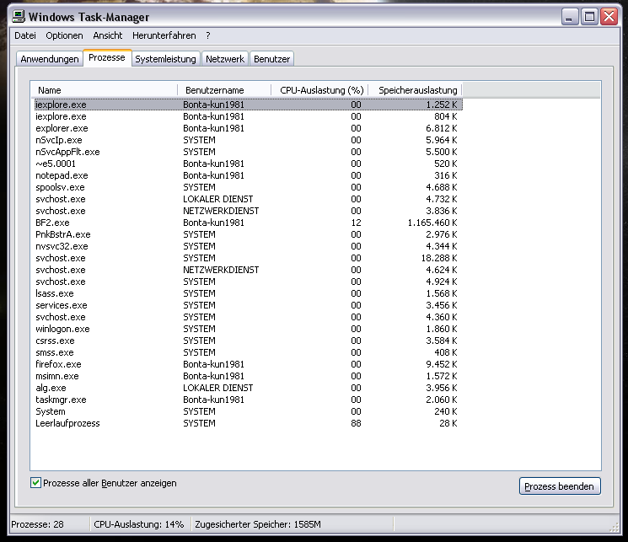Select the lsass.exe process

pyautogui.click(x=249, y=293)
